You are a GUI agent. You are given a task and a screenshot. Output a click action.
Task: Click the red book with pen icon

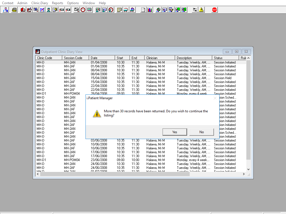click(x=29, y=10)
